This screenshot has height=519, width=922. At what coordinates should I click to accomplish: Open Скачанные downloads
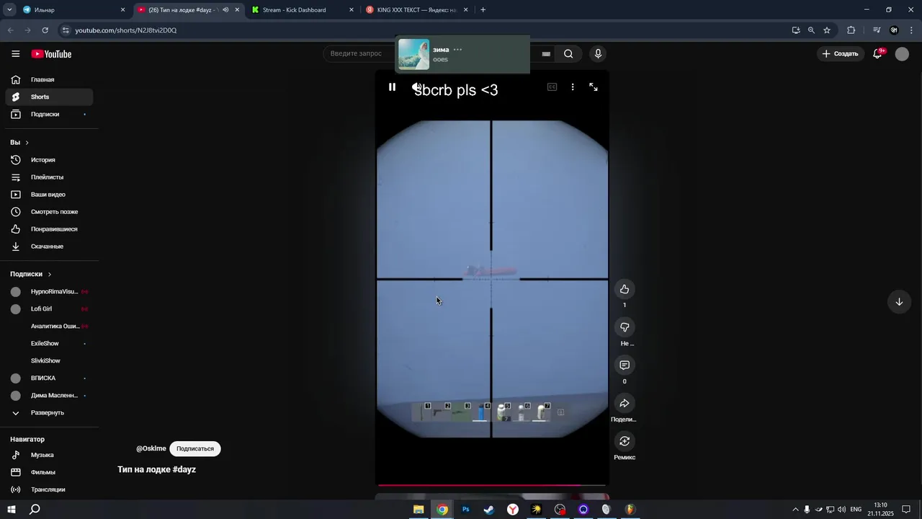pos(49,247)
